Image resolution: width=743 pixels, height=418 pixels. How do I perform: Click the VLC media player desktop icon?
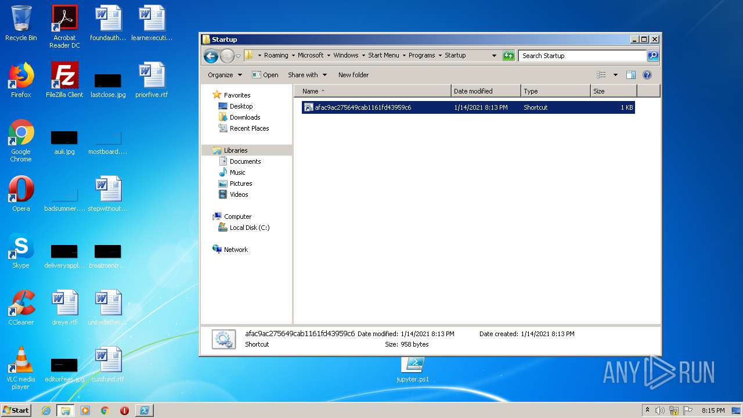point(21,368)
